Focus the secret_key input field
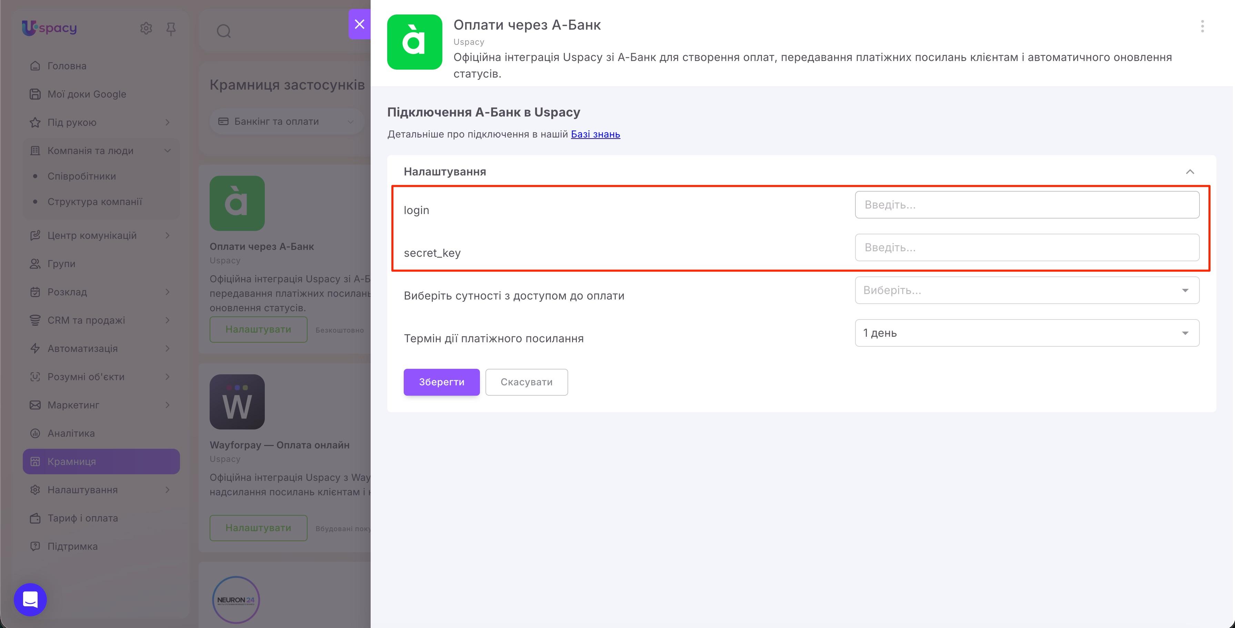Screen dimensions: 1235x628 click(1027, 247)
